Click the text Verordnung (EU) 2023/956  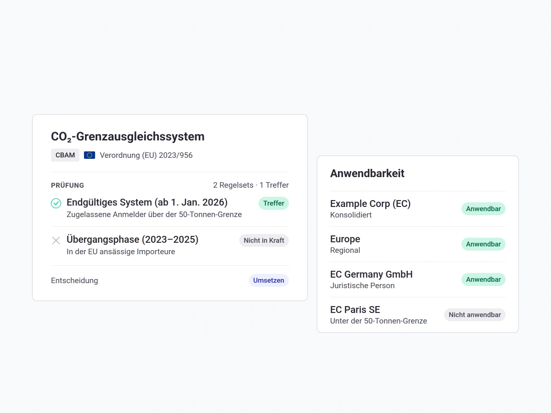pos(146,155)
